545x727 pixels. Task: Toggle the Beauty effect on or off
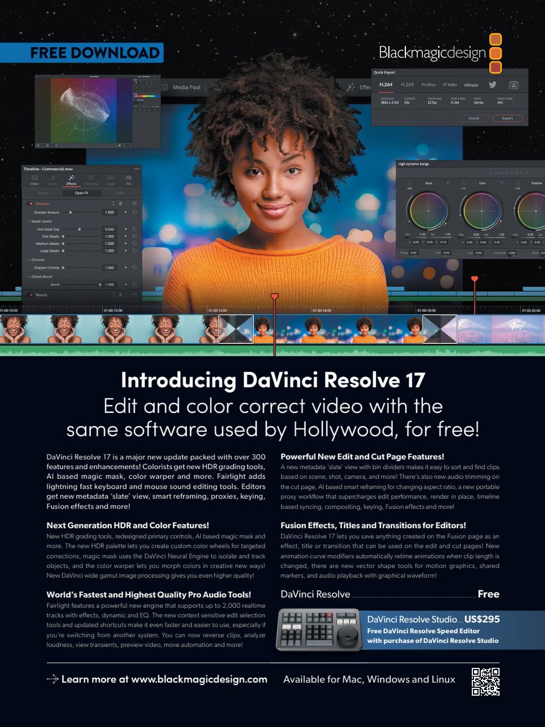[30, 295]
